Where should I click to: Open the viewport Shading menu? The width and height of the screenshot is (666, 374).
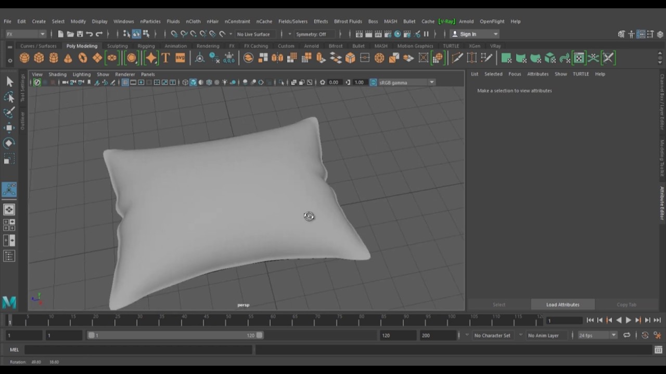click(57, 74)
